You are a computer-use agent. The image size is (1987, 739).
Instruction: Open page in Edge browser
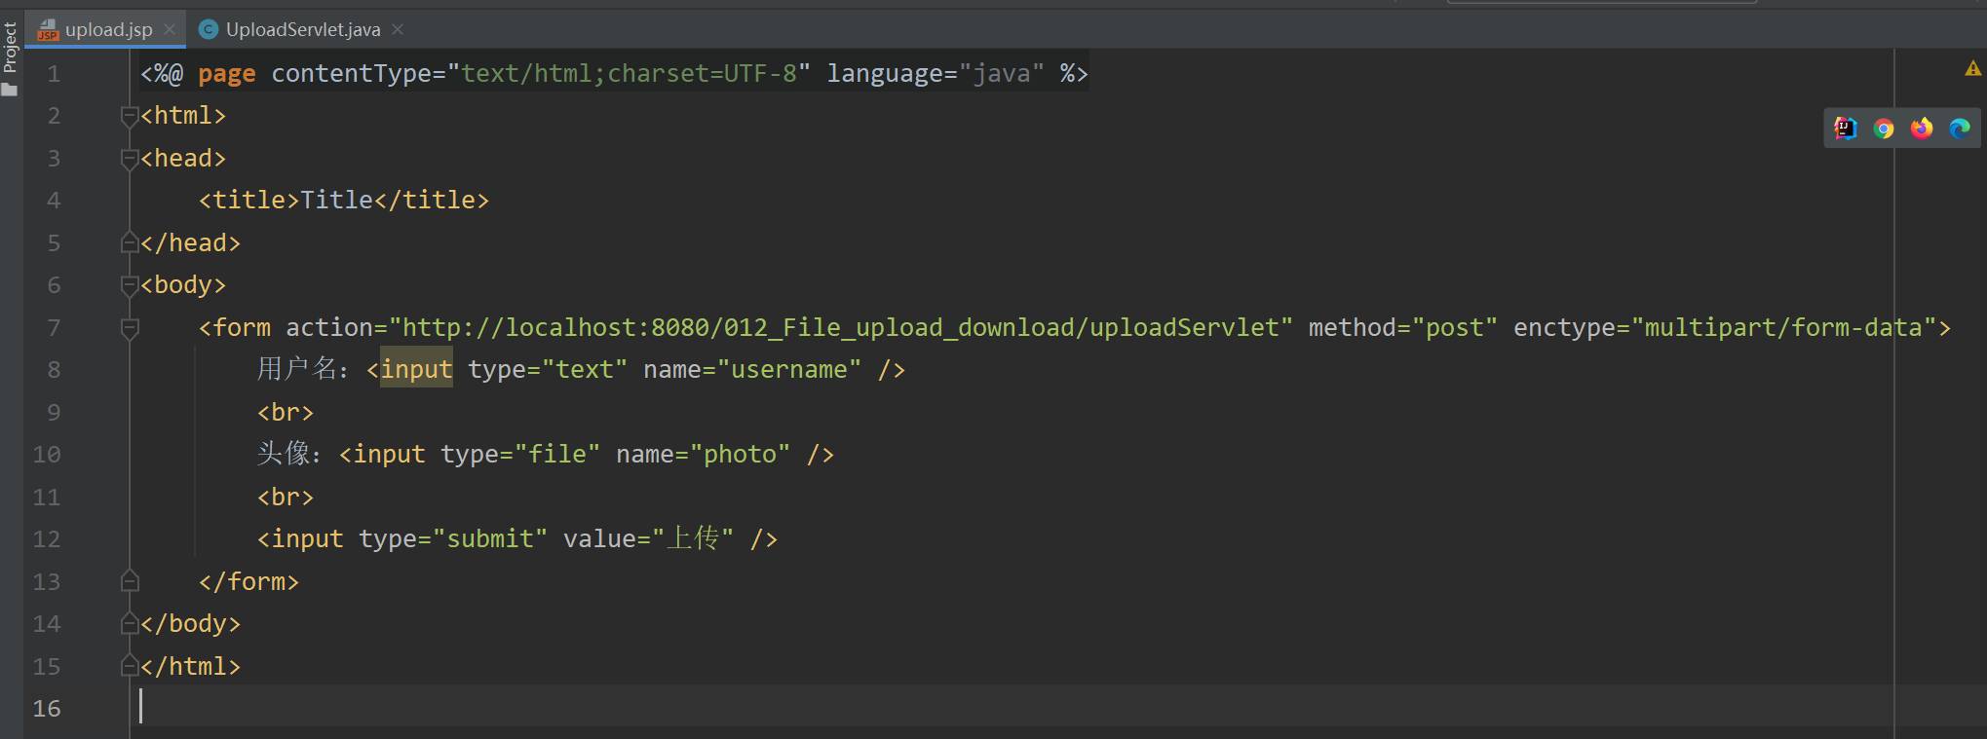pos(1960,129)
